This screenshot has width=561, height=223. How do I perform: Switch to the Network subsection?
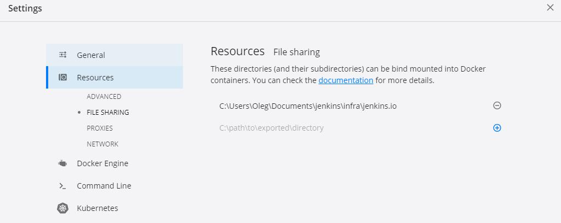coord(102,144)
